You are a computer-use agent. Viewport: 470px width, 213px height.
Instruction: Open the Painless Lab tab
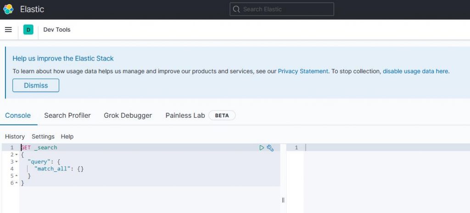point(185,115)
